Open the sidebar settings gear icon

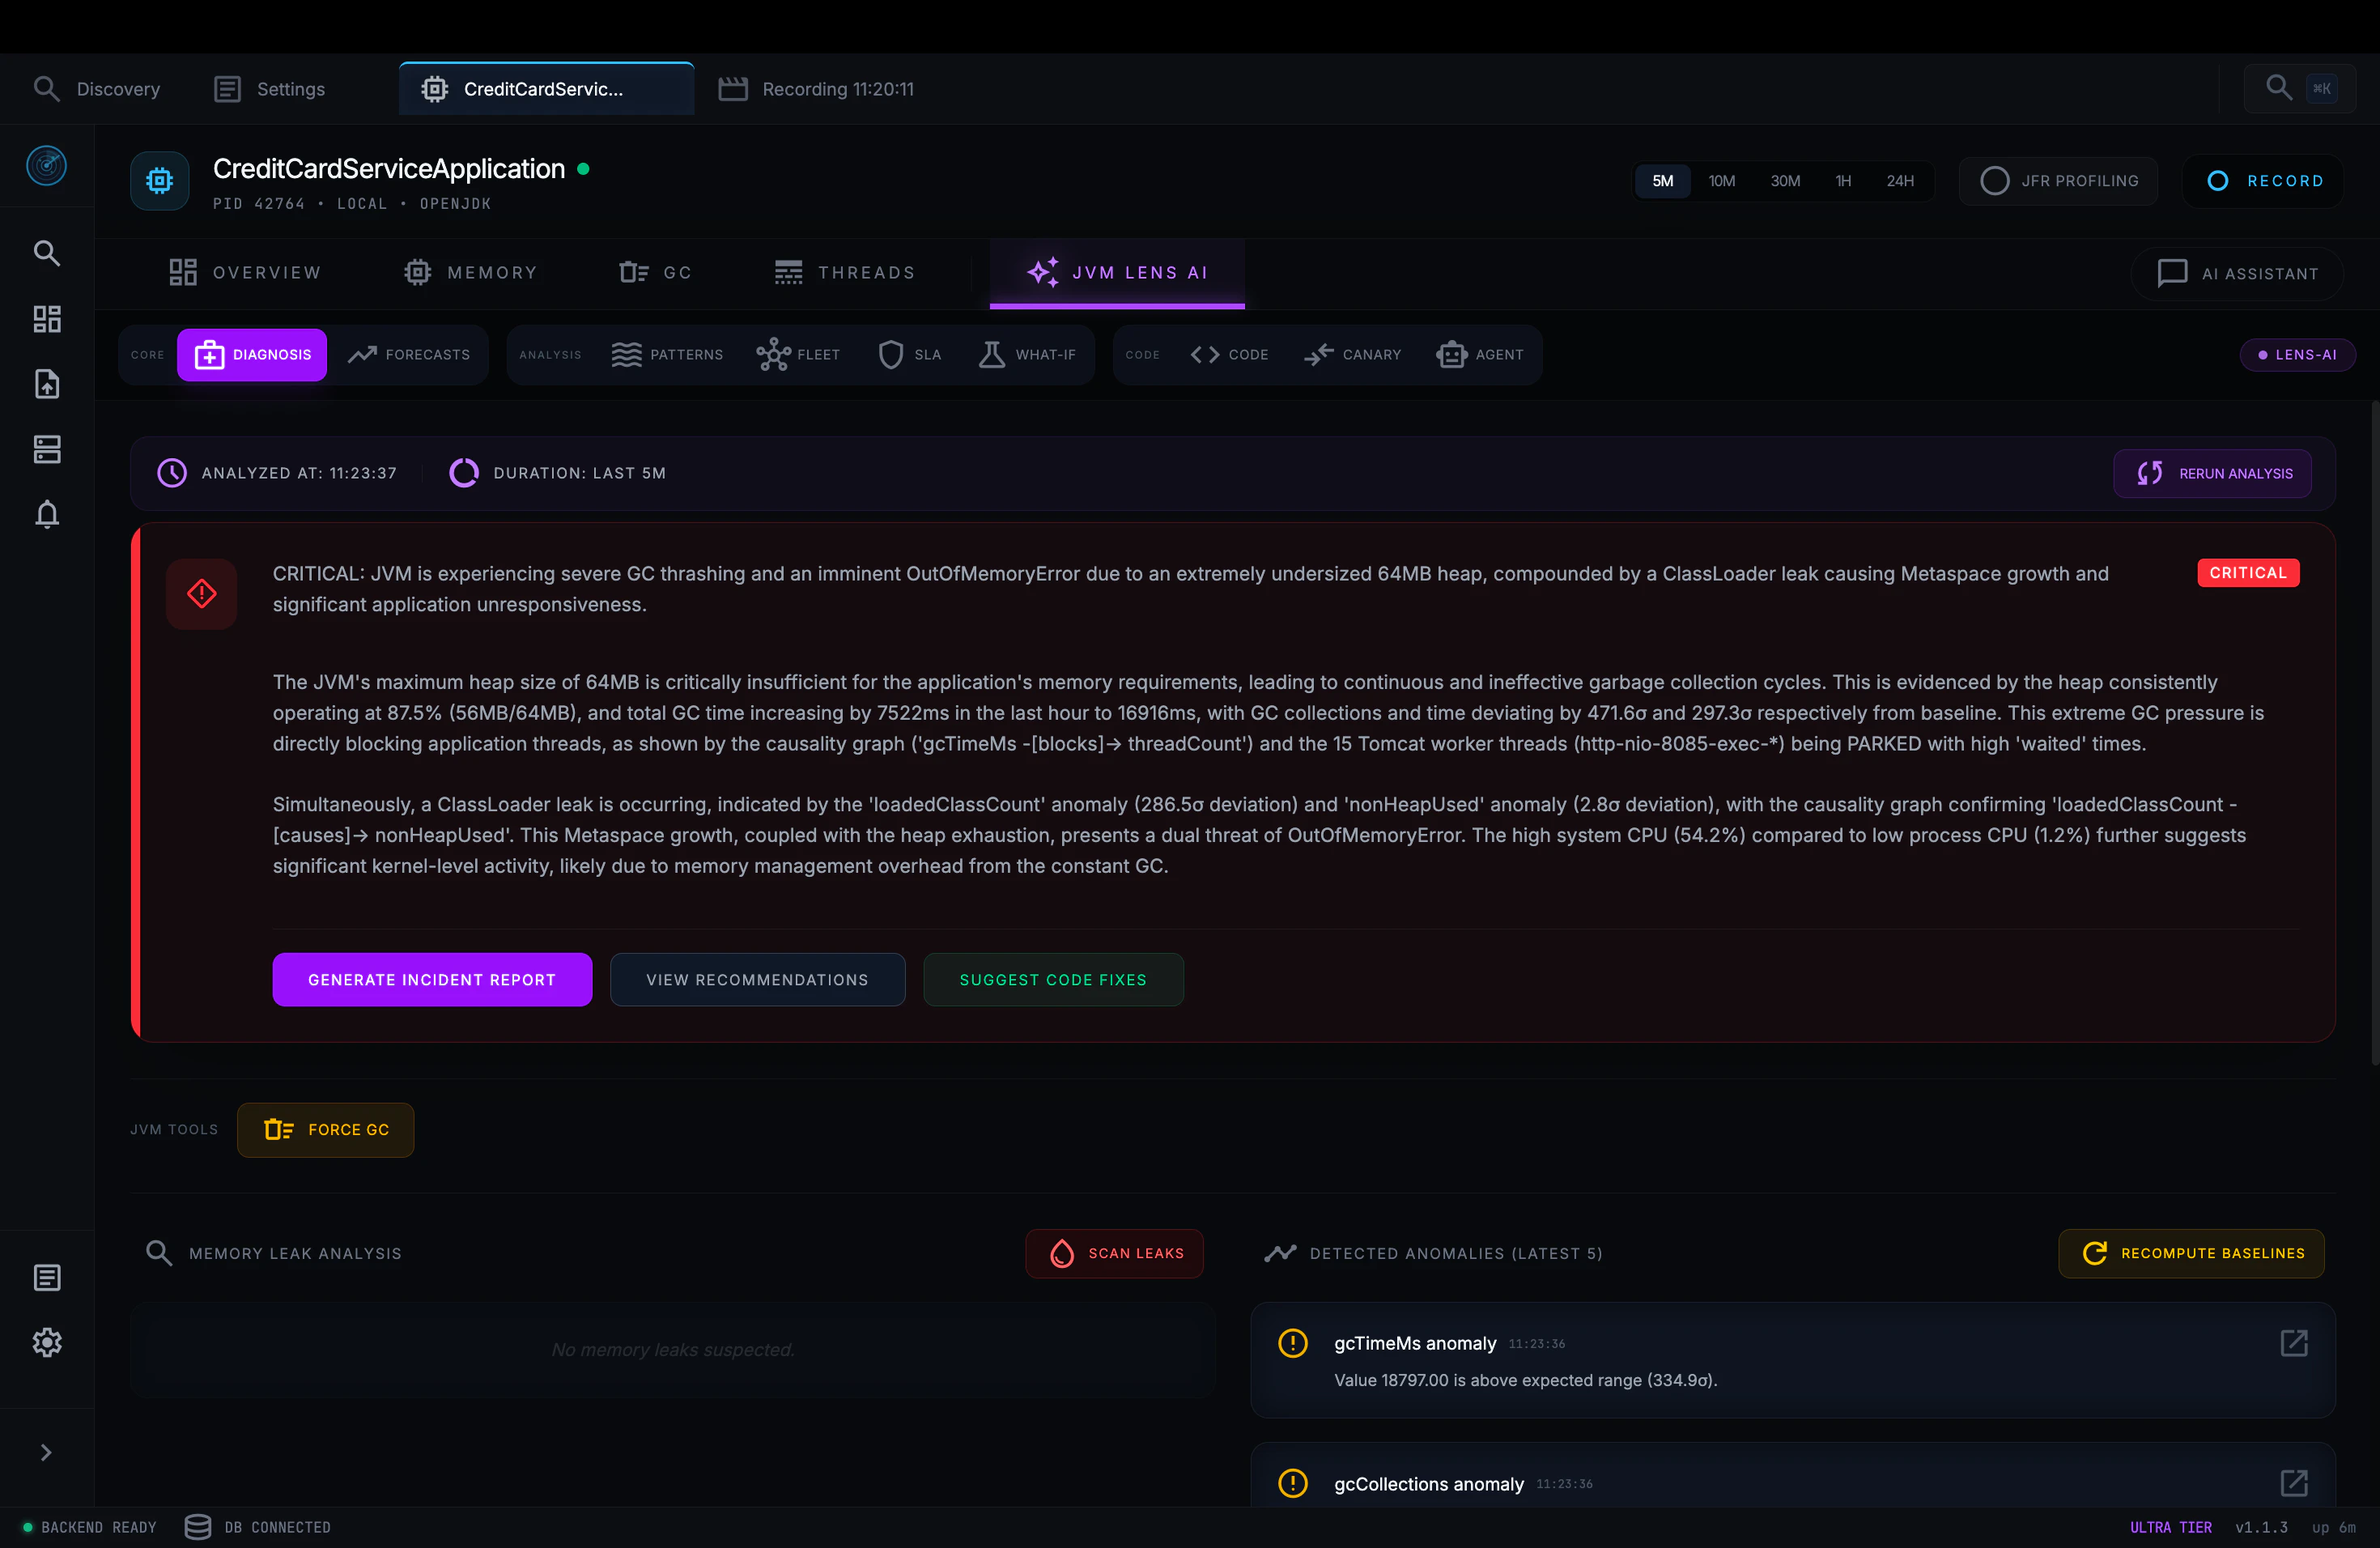tap(46, 1342)
